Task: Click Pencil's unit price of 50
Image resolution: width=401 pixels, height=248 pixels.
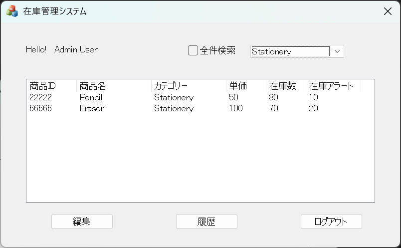Action: tap(233, 97)
